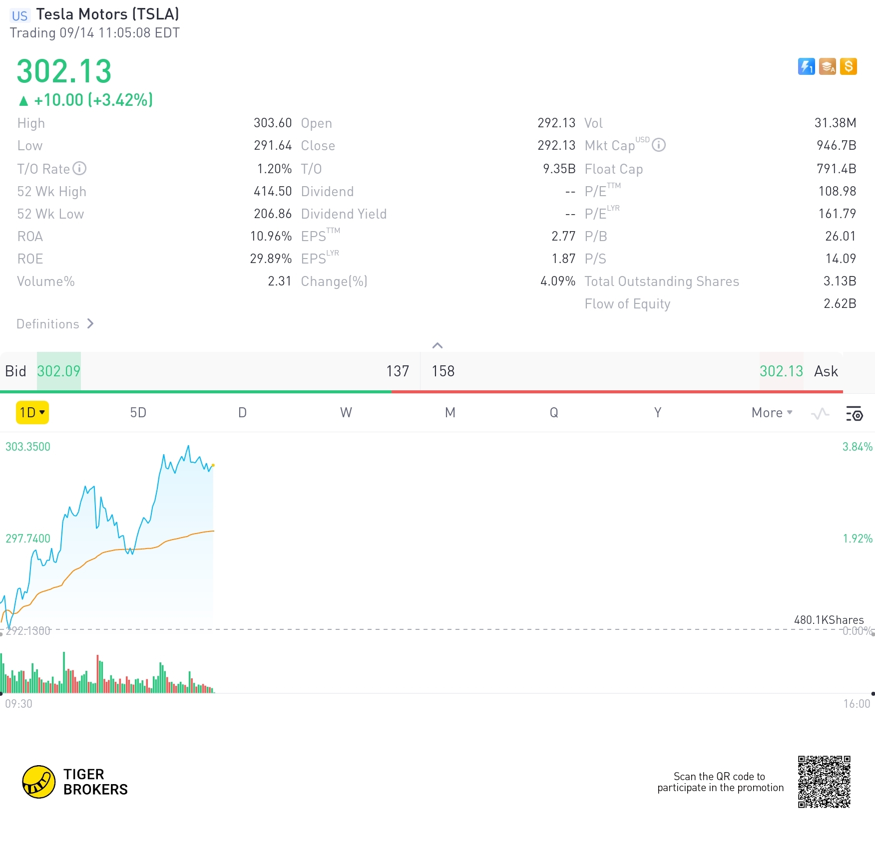Select the M monthly chart tab
This screenshot has height=849, width=875.
(x=450, y=413)
